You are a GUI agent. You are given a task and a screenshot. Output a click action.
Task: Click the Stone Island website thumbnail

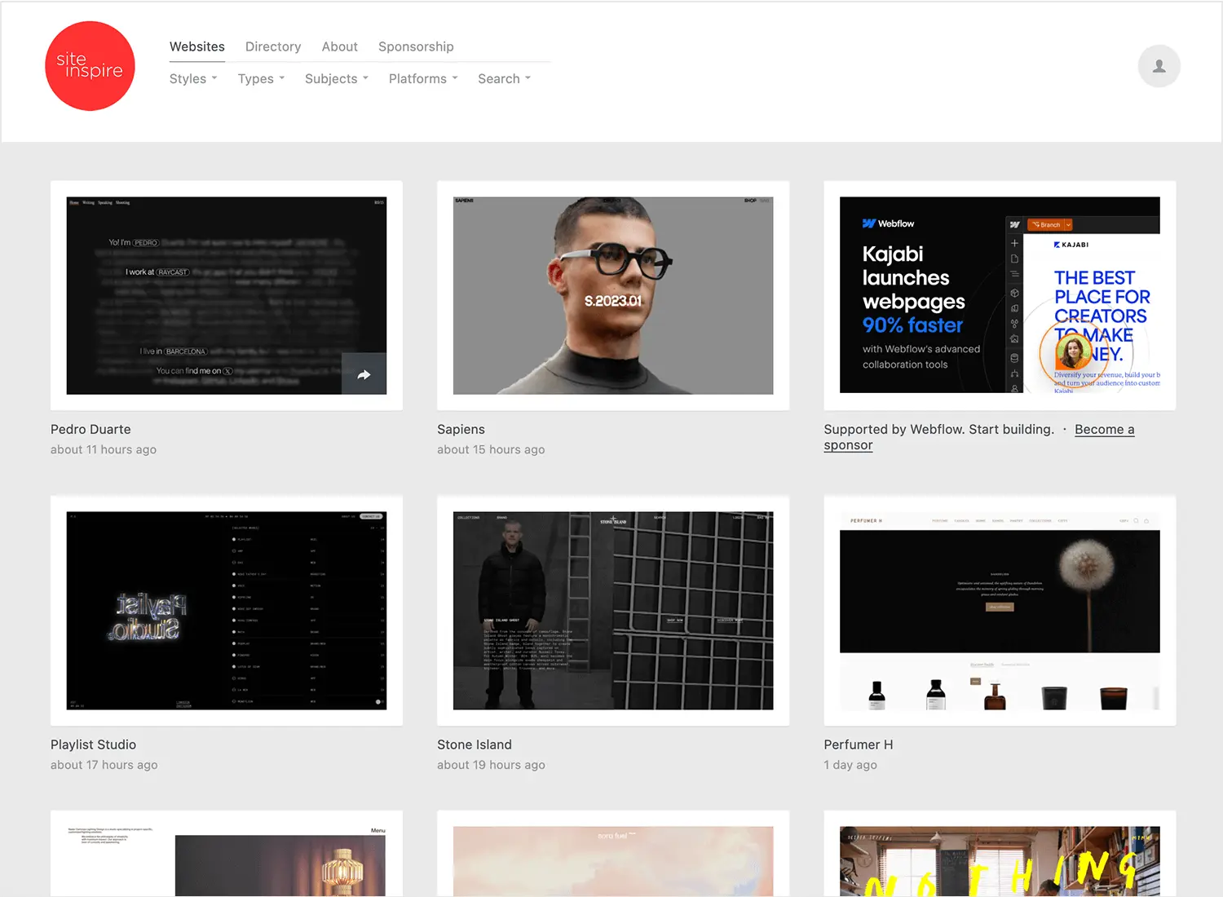pyautogui.click(x=613, y=611)
